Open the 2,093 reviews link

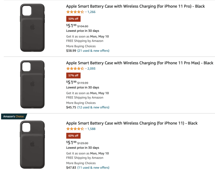click(92, 69)
